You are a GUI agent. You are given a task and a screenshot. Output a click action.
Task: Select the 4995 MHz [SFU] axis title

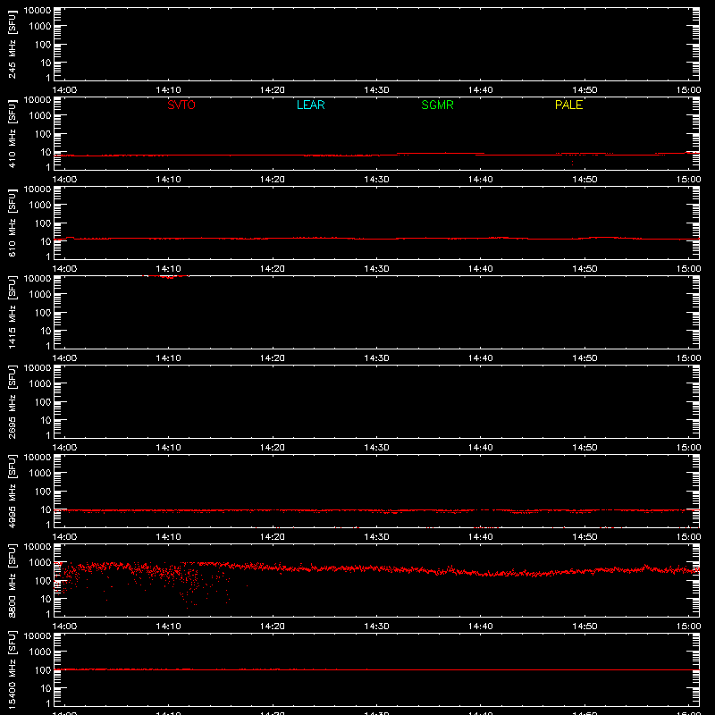(x=12, y=491)
